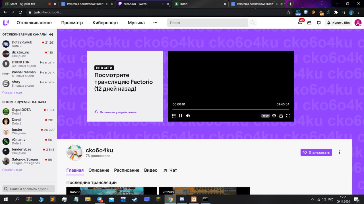Open dicktor_inc channel in sidebar

[x=28, y=54]
